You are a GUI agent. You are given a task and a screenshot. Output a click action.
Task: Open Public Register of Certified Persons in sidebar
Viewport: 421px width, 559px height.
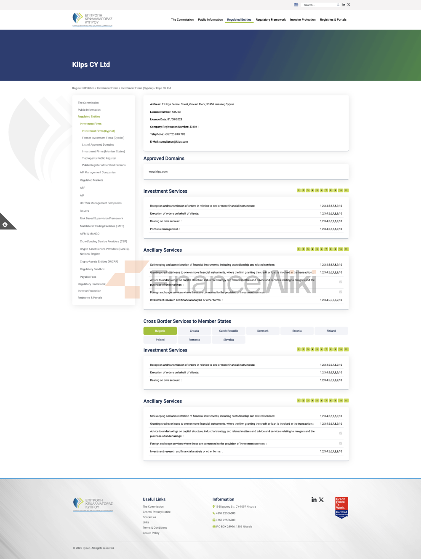pyautogui.click(x=104, y=165)
